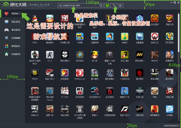This screenshot has width=181, height=128.
Task: Launch FIFA15 game icon
Action: click(x=35, y=73)
